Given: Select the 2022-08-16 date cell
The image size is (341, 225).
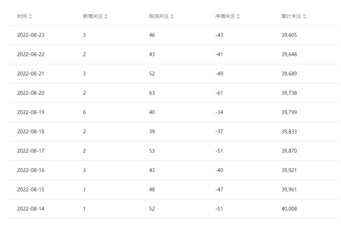Looking at the screenshot, I should [x=31, y=170].
